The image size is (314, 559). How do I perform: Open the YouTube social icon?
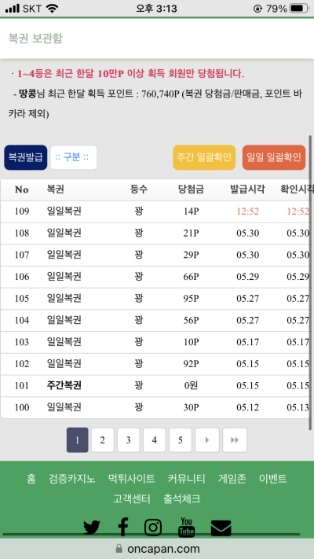pyautogui.click(x=186, y=527)
